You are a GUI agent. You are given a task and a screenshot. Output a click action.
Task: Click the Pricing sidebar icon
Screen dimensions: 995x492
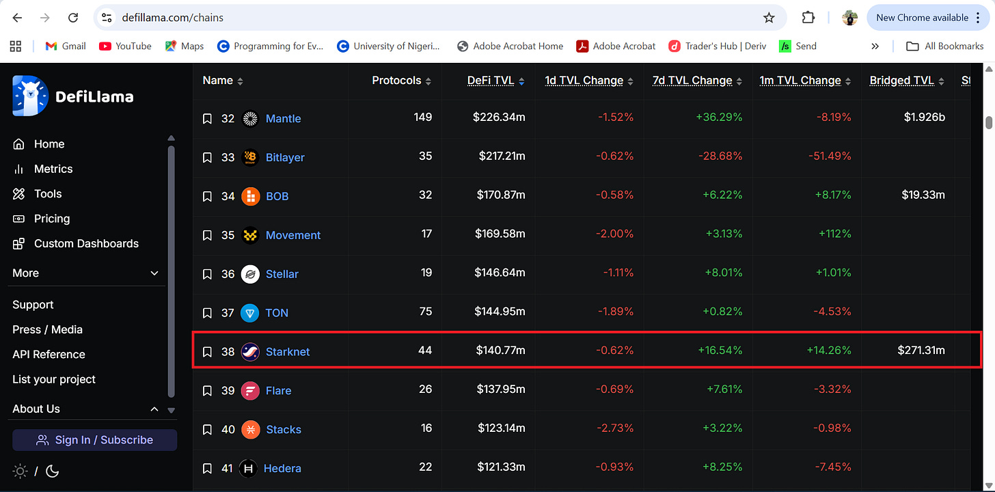pyautogui.click(x=19, y=219)
